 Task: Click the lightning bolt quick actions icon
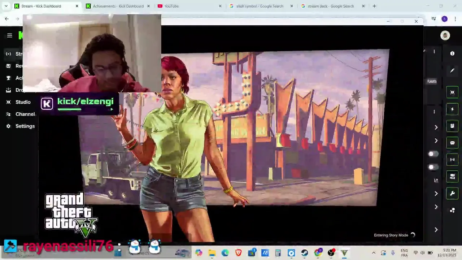[x=452, y=109]
